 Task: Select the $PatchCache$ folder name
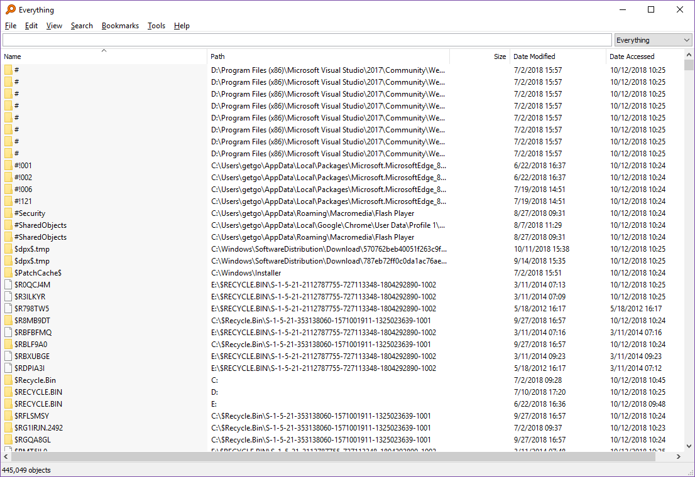click(38, 273)
